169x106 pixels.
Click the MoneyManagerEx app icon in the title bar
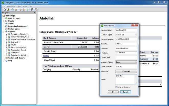point(3,3)
